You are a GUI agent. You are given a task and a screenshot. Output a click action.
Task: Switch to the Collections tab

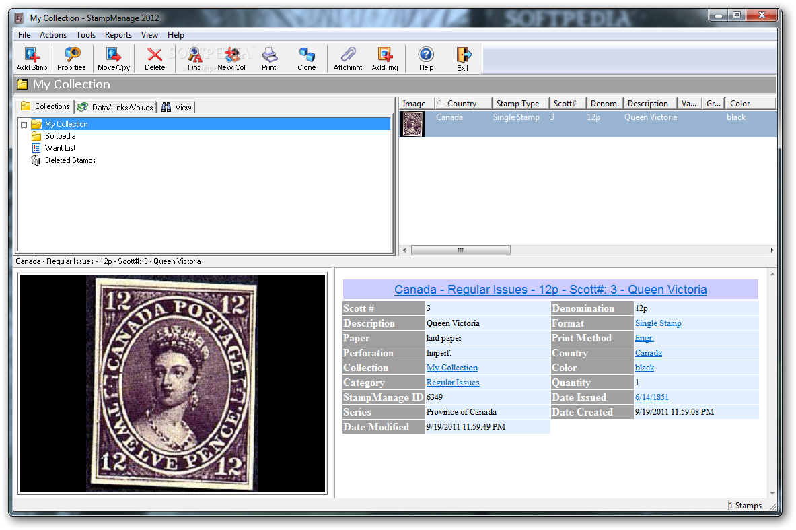pos(45,106)
